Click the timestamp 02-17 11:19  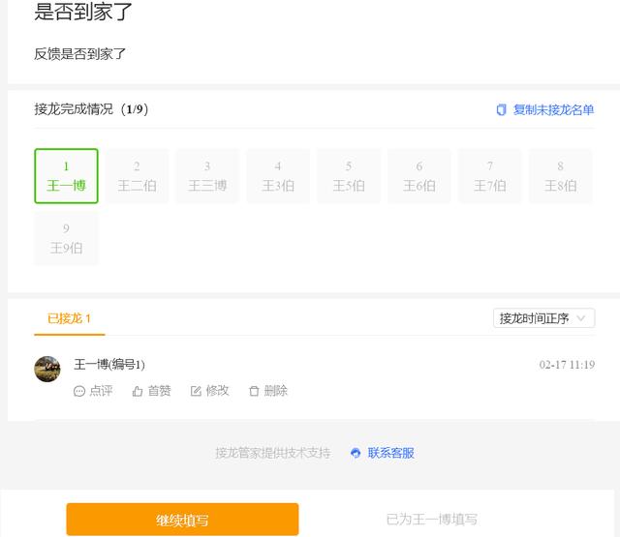point(567,365)
